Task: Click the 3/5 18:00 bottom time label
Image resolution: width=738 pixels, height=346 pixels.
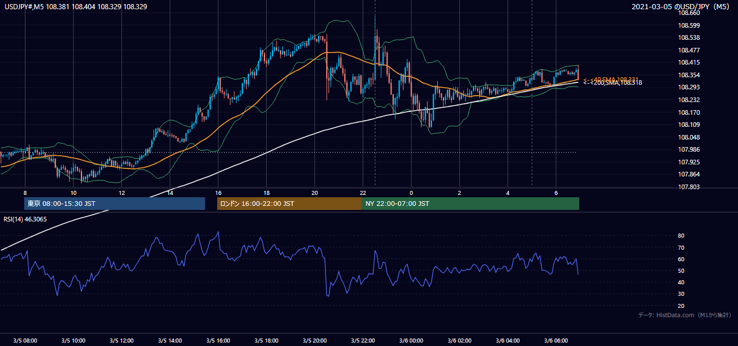Action: pyautogui.click(x=266, y=341)
